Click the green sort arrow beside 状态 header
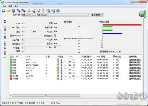 (17, 56)
